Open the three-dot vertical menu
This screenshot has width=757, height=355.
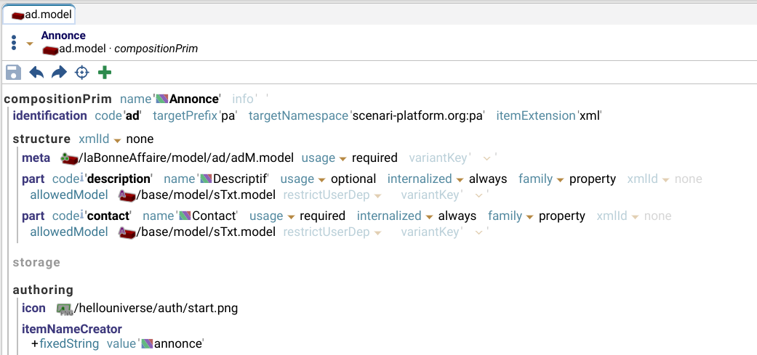point(14,43)
